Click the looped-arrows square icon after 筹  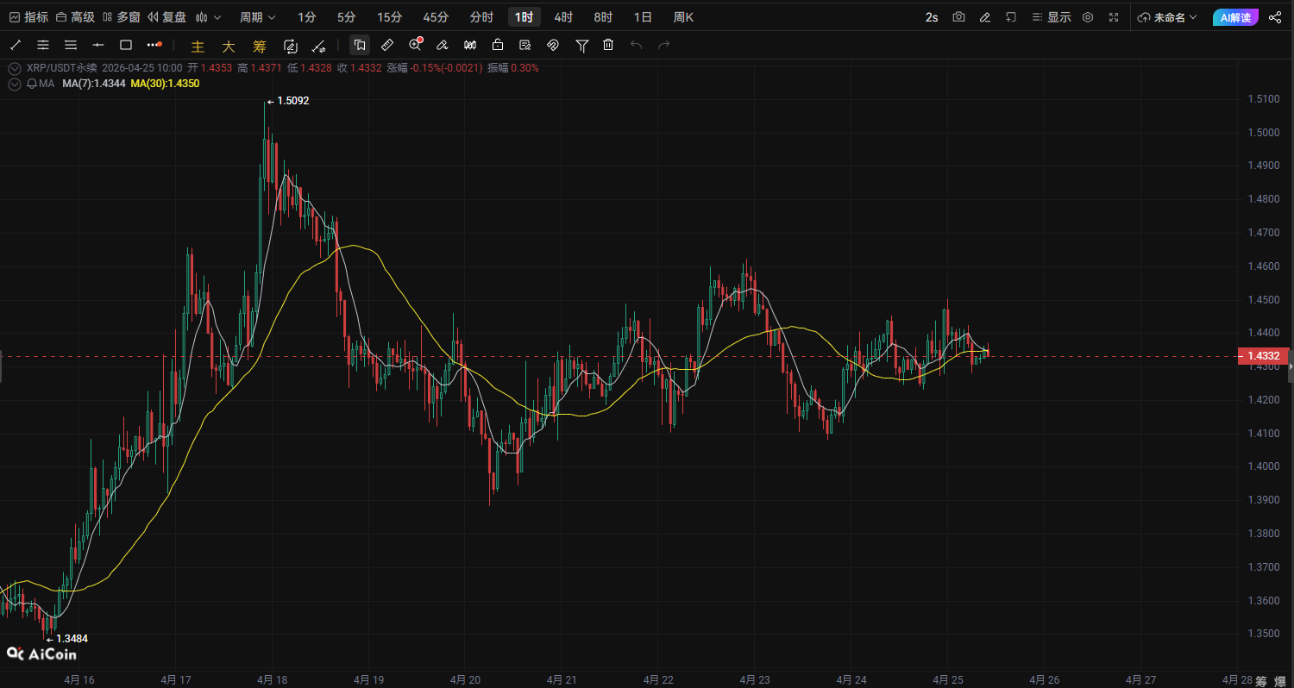pyautogui.click(x=291, y=46)
